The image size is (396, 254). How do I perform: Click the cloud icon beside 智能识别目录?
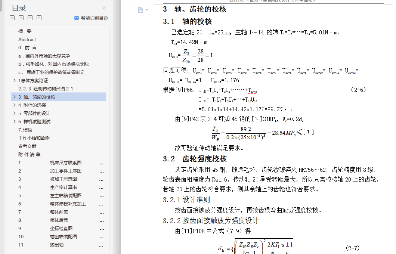tap(77, 18)
